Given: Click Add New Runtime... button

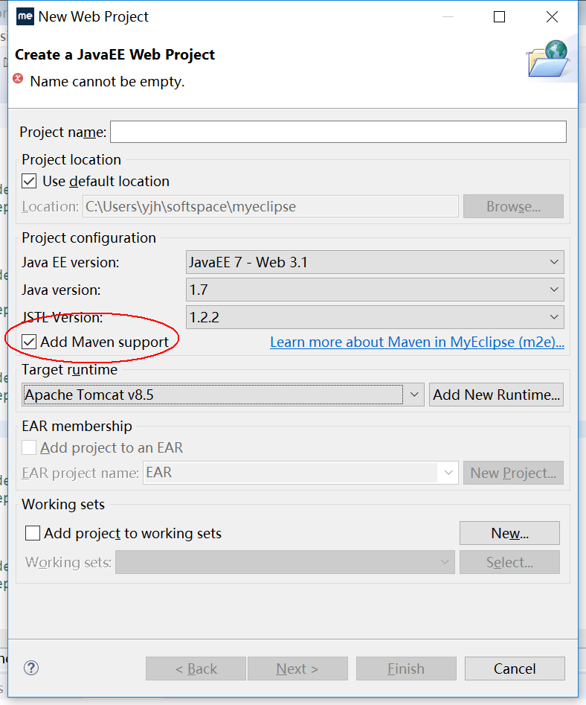Looking at the screenshot, I should [496, 395].
